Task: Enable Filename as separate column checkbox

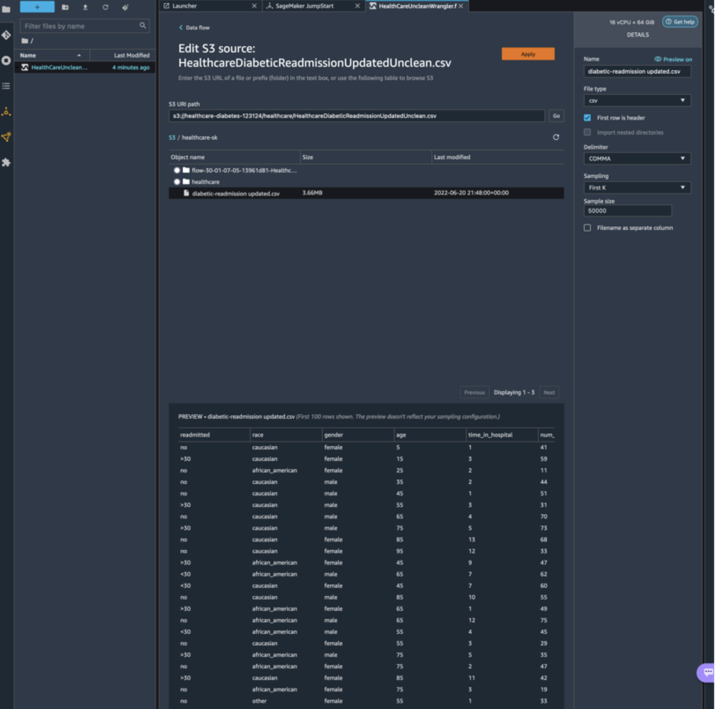Action: coord(587,228)
